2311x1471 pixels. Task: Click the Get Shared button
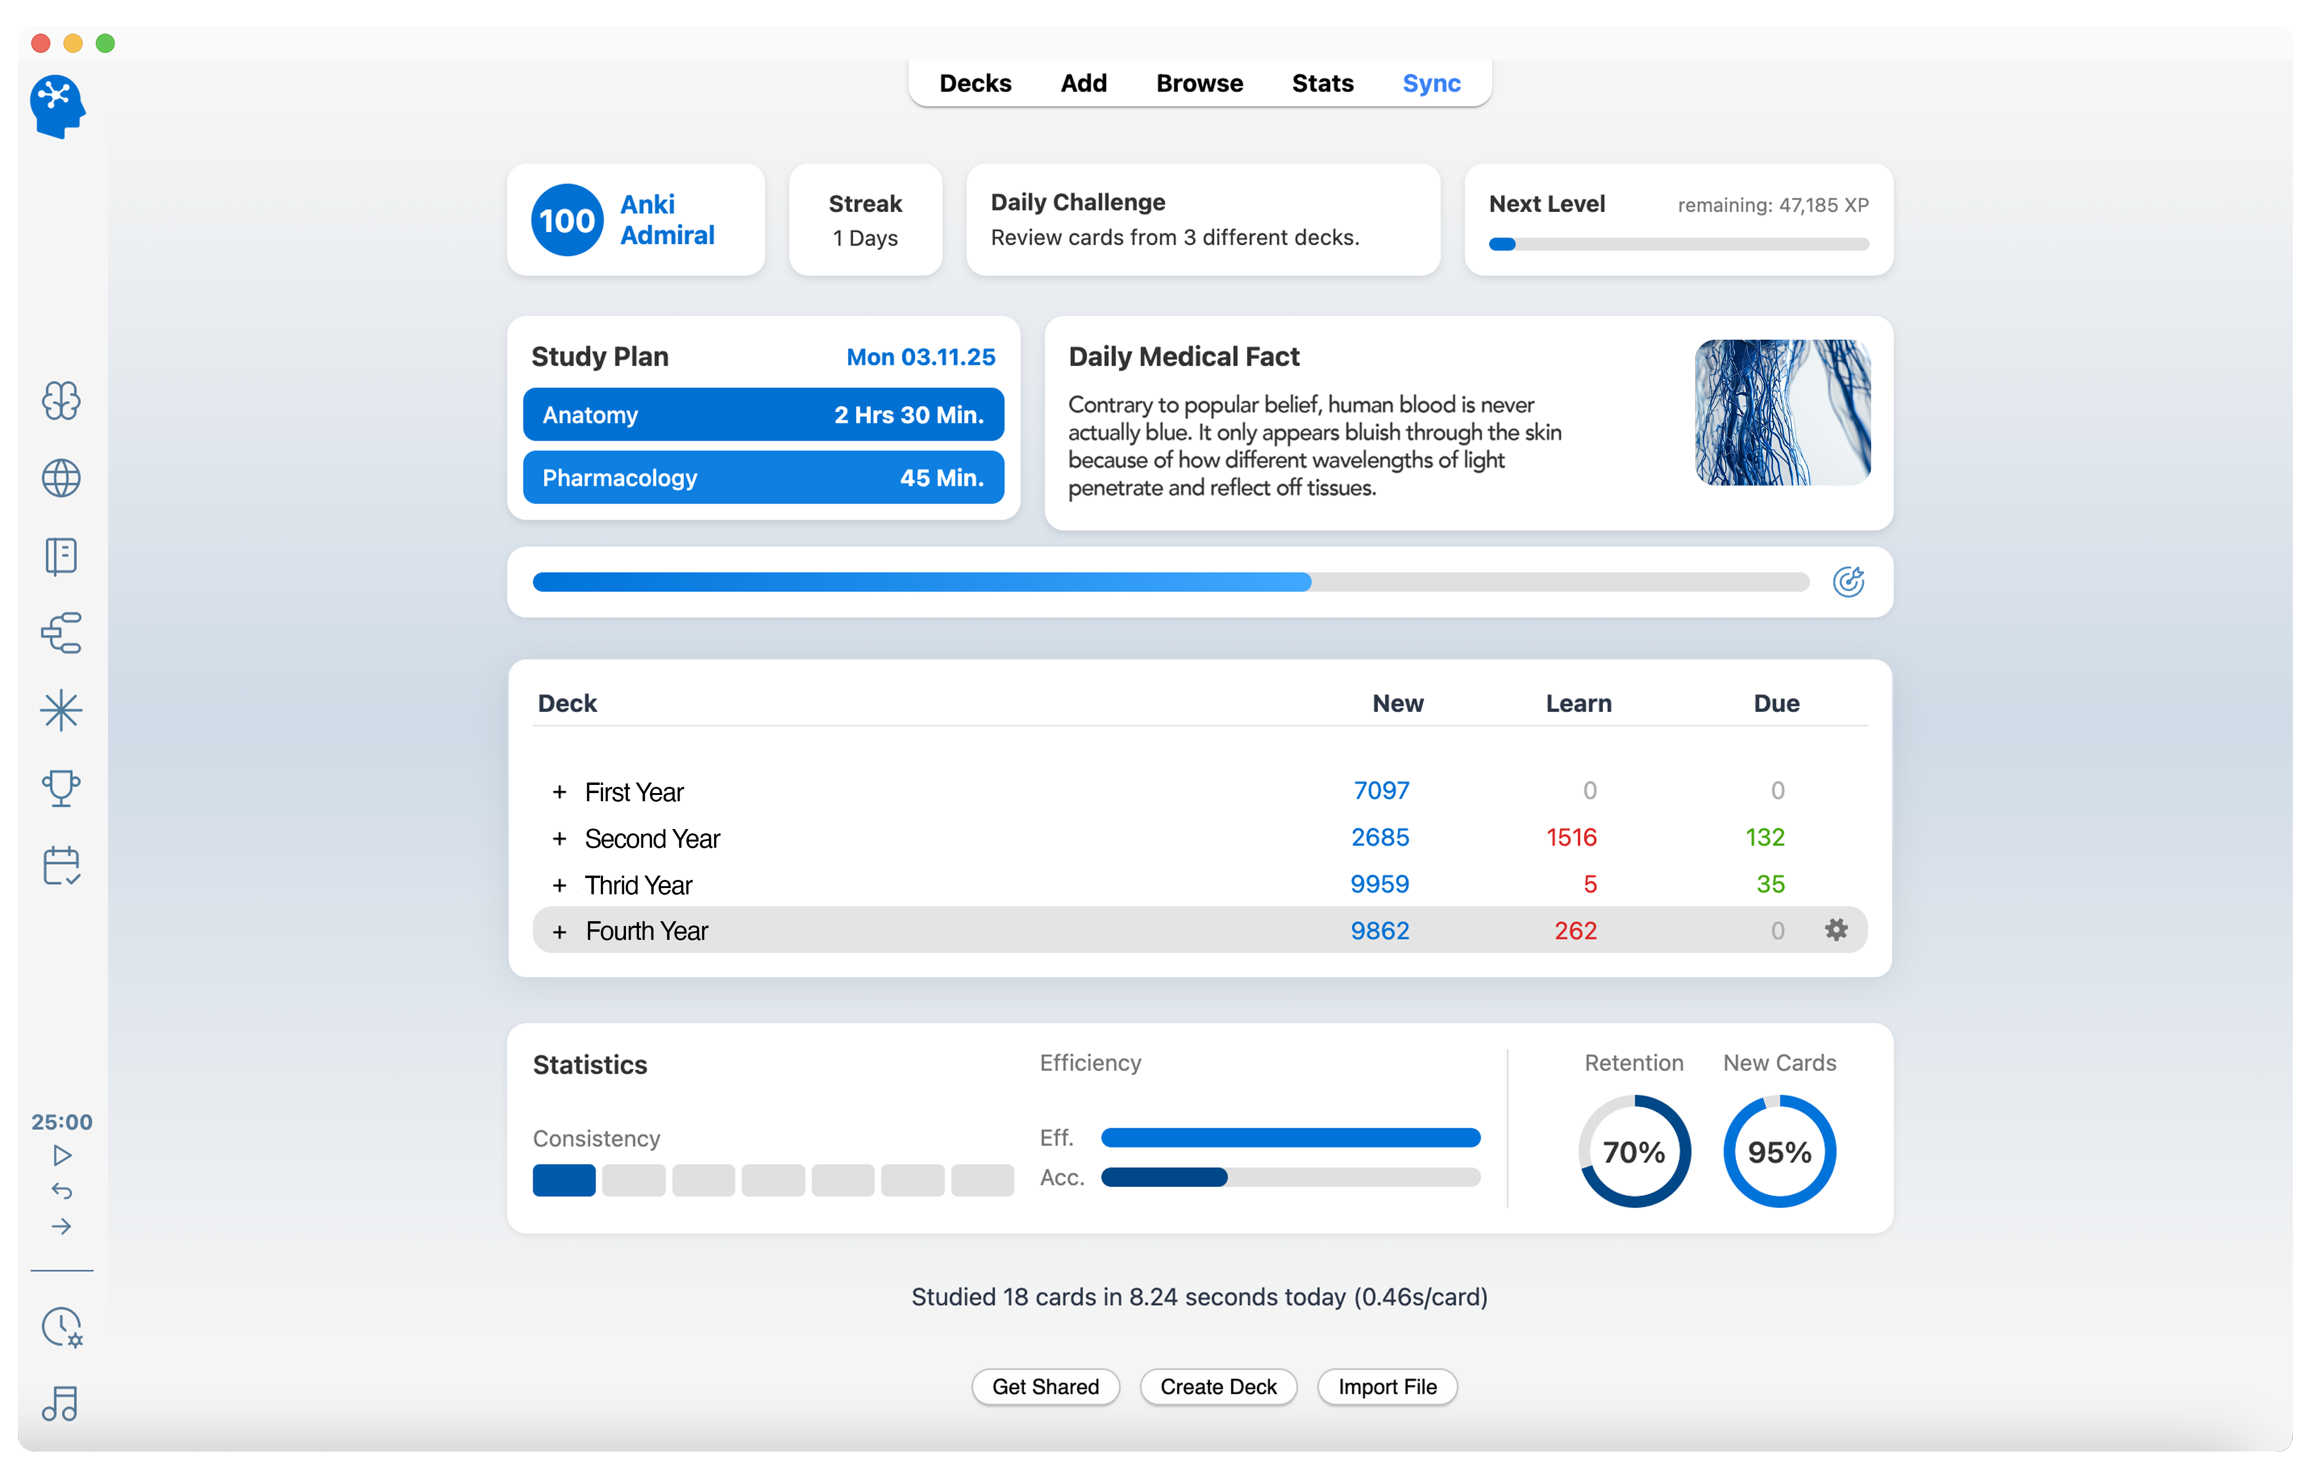pyautogui.click(x=1044, y=1387)
